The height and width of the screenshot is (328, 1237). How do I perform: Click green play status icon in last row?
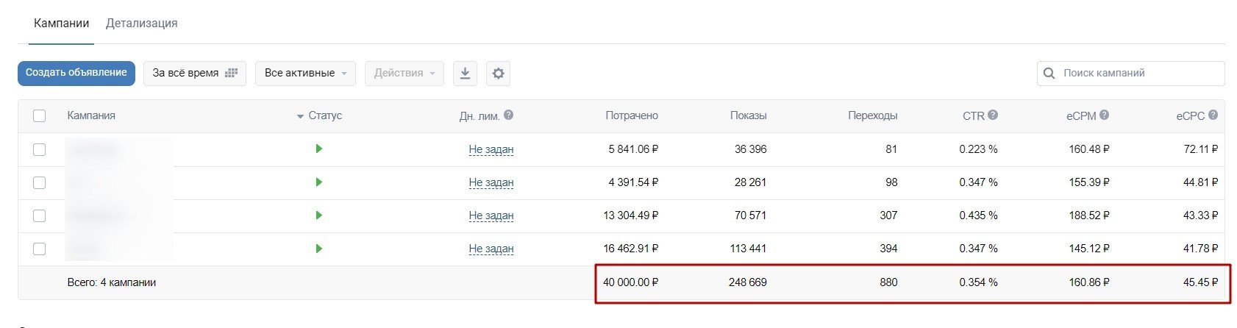click(318, 249)
